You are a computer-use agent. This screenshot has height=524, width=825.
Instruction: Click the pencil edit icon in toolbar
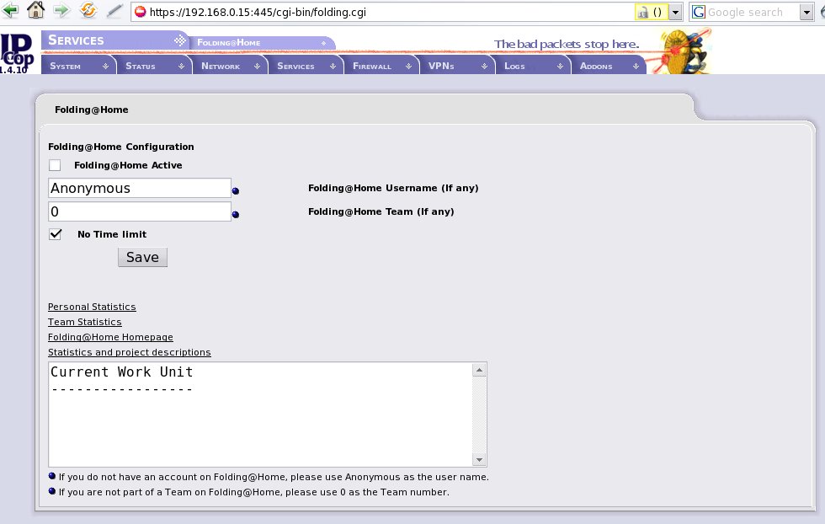114,12
